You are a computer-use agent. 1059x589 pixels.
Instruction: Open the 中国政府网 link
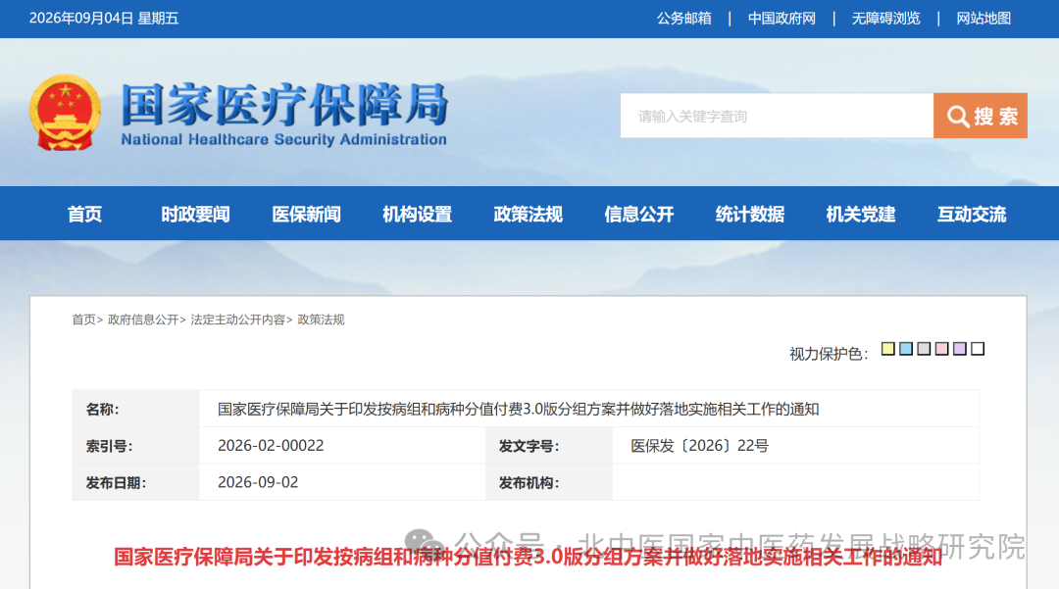[x=782, y=19]
